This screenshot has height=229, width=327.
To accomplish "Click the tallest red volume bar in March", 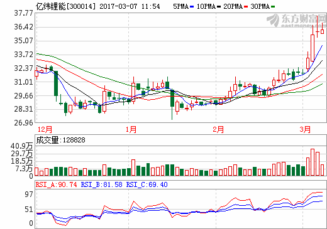I will 313,162.
